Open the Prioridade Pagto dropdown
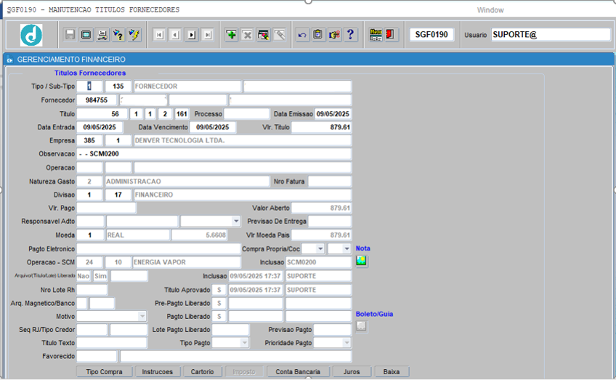Viewport: 616px width, 380px height. 346,343
